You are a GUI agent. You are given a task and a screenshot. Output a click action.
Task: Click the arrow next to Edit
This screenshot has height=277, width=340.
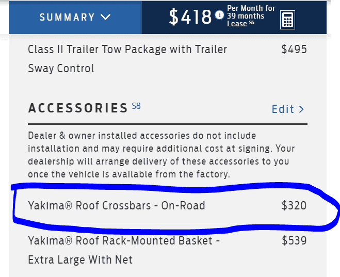tap(302, 109)
